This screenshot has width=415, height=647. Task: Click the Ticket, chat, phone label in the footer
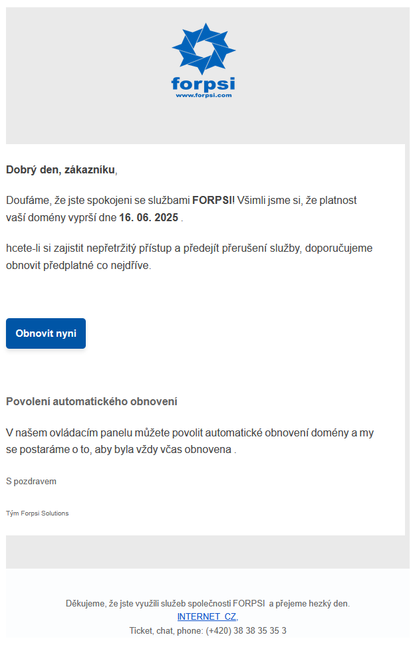(x=166, y=630)
